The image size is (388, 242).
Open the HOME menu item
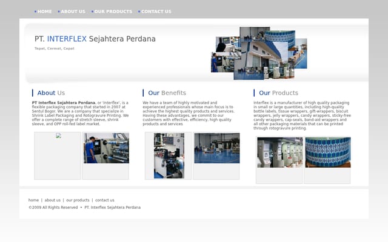click(44, 11)
